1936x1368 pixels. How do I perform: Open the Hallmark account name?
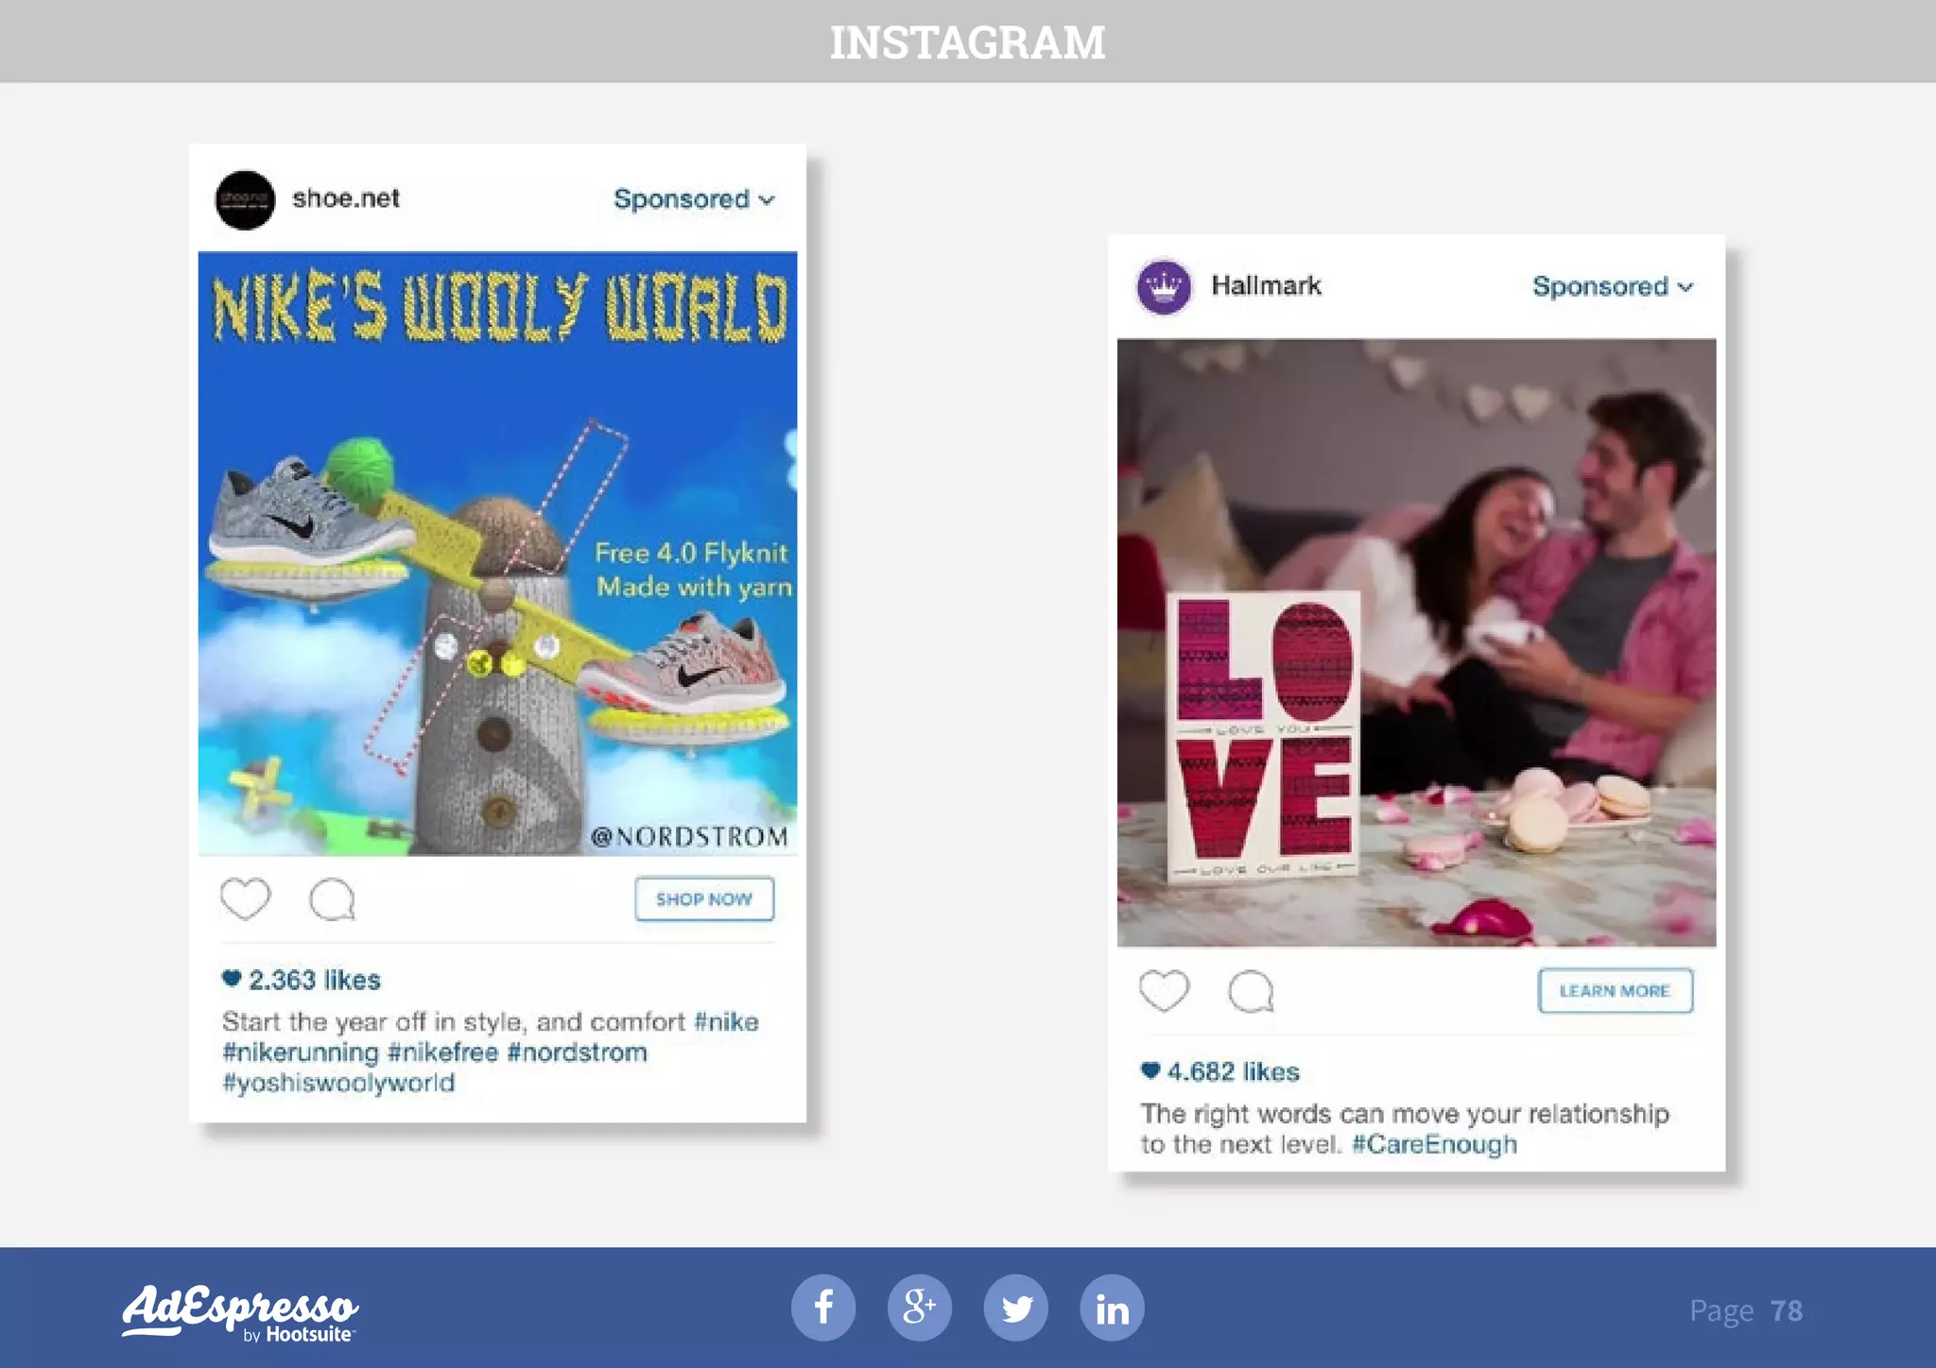1266,285
